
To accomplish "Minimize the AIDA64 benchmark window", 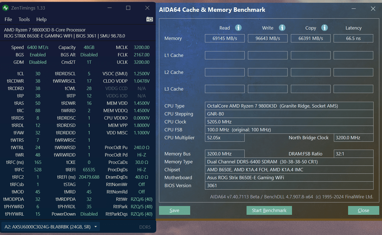I will tap(354, 9).
